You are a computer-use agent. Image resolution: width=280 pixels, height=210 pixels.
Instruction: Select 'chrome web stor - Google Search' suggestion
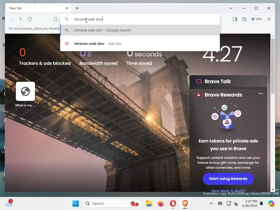point(140,30)
